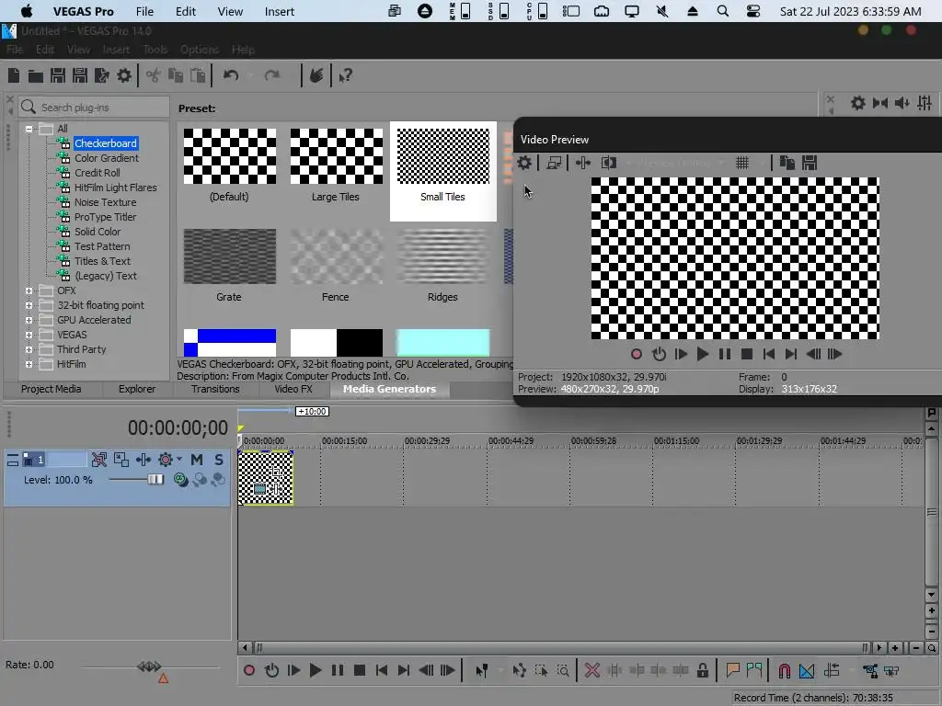Viewport: 942px width, 706px height.
Task: Select the Noise Texture generator
Action: (x=105, y=202)
